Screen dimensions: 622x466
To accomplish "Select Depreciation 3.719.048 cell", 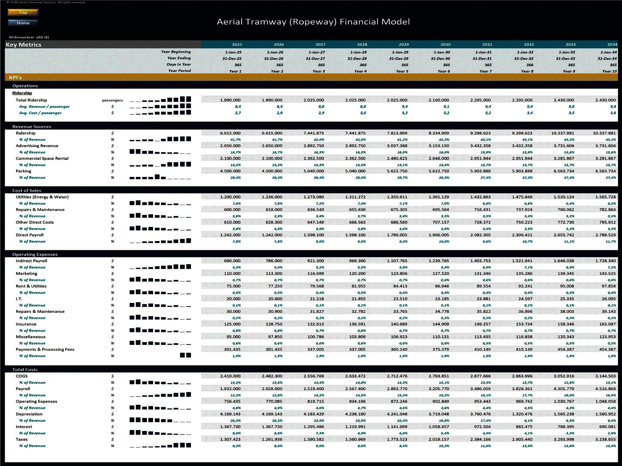I will pos(439,414).
